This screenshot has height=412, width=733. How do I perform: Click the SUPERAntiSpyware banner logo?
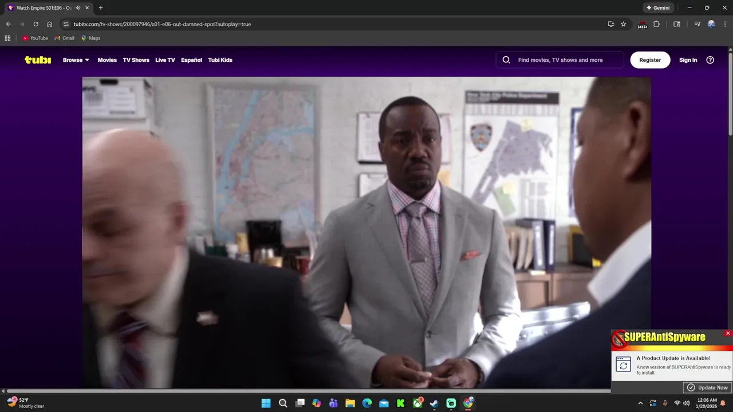click(659, 338)
